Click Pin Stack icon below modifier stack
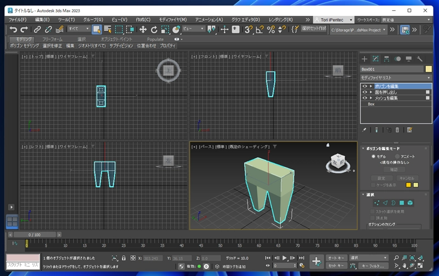The width and height of the screenshot is (439, 276). click(x=364, y=130)
